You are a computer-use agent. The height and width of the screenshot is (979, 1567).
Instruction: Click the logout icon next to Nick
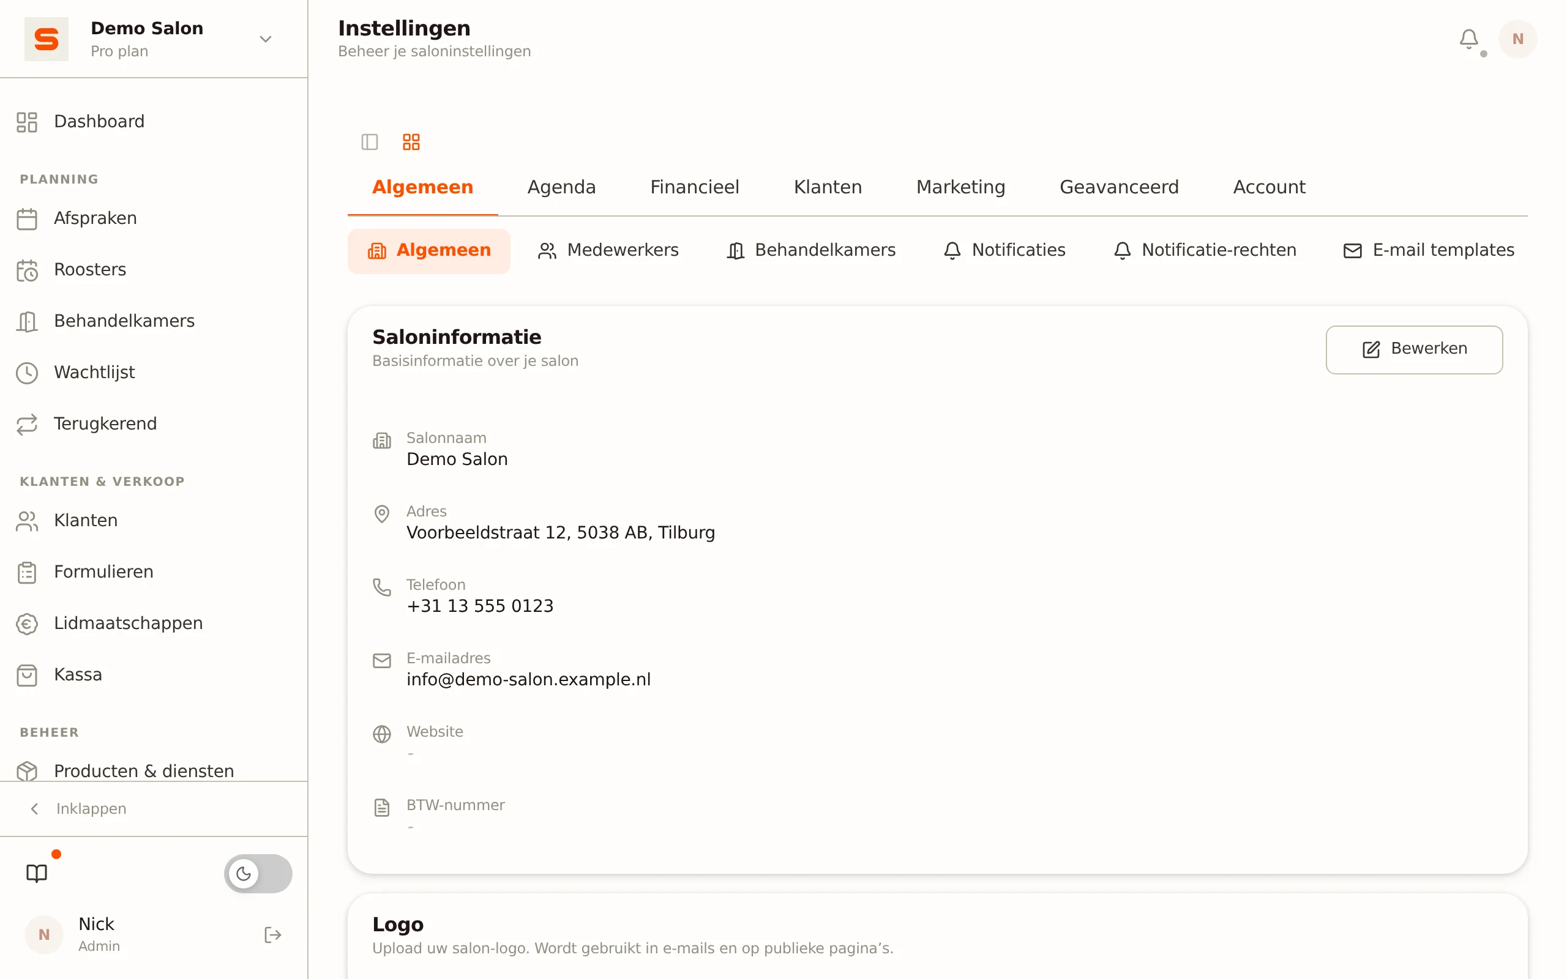click(272, 934)
